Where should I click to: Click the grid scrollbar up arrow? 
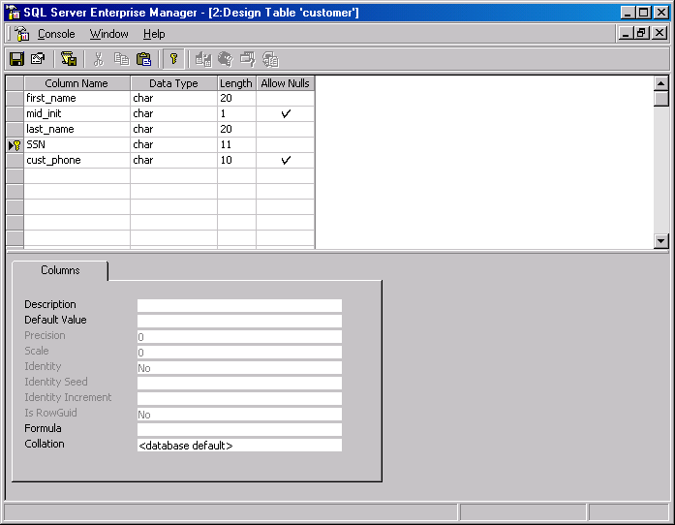point(660,83)
